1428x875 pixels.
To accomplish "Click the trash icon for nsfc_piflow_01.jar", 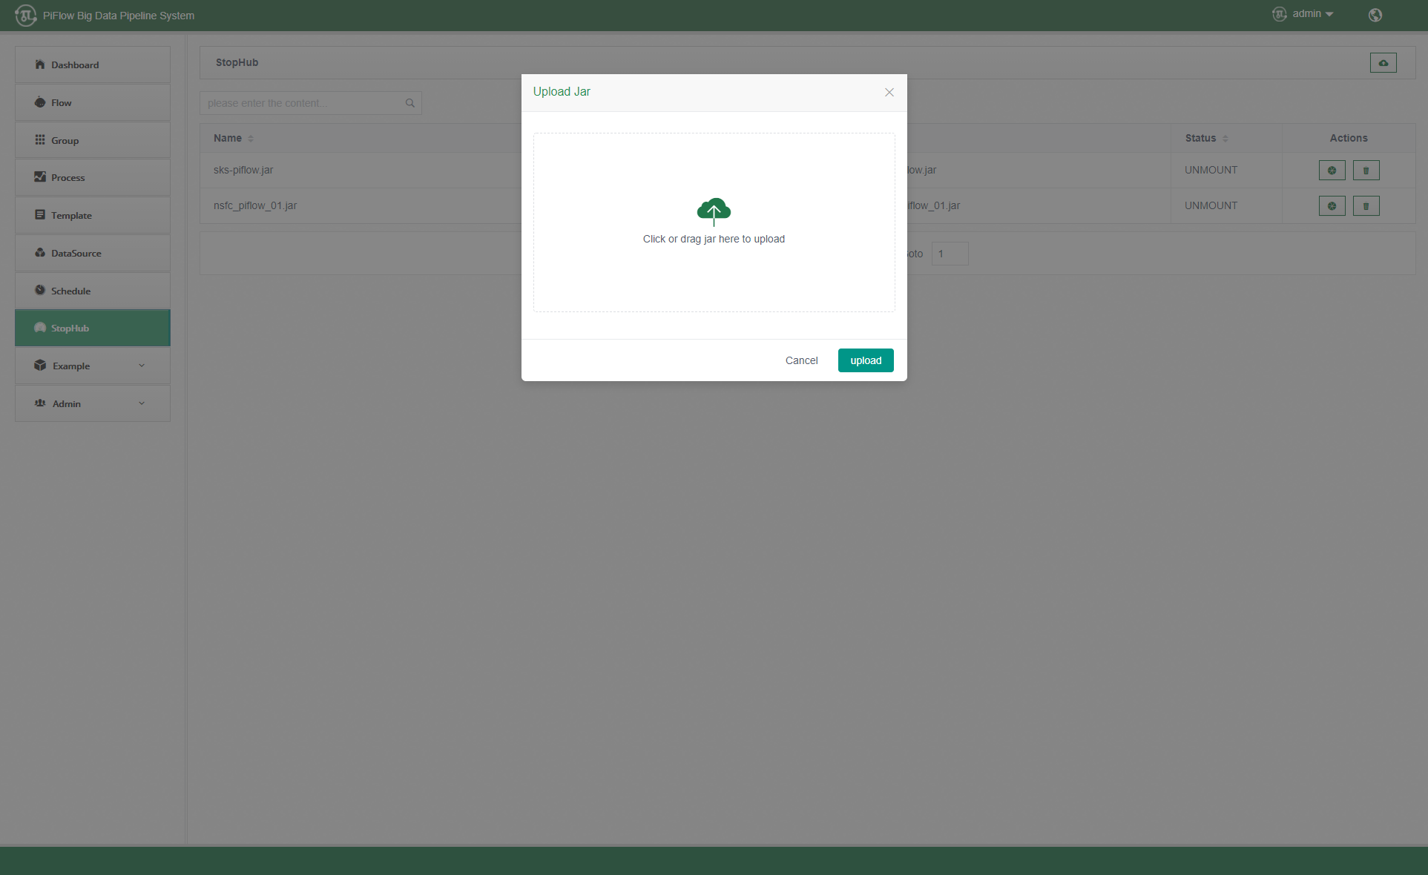I will pos(1366,206).
